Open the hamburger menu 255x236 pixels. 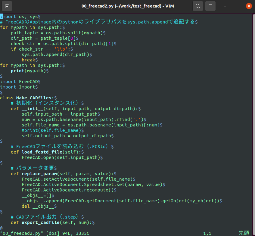pyautogui.click(x=210, y=6)
